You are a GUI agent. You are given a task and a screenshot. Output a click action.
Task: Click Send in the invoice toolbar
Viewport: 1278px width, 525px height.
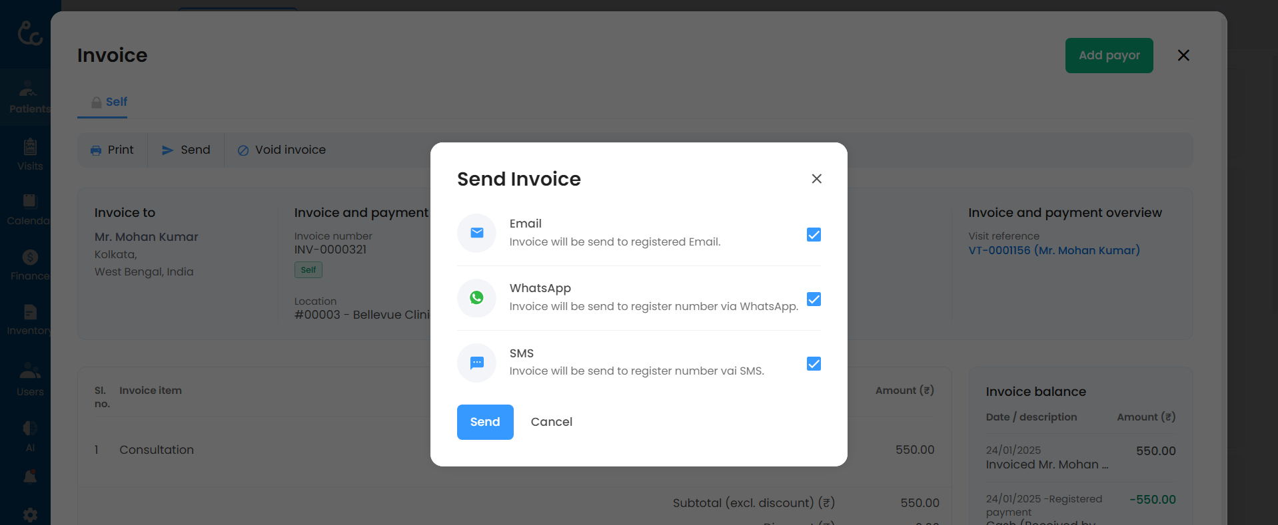[186, 150]
